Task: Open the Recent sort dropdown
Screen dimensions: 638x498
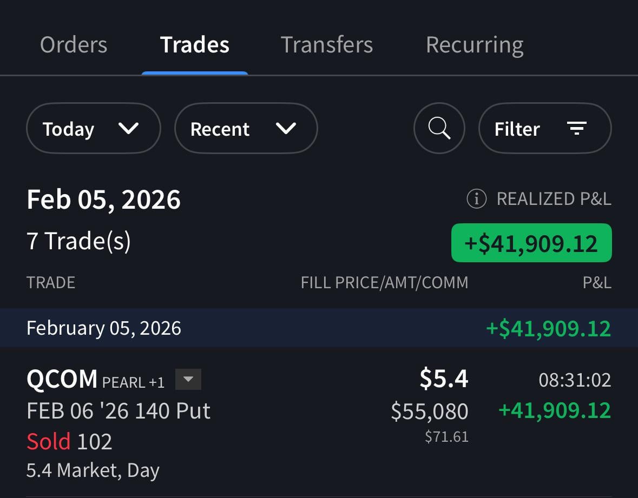Action: (245, 129)
